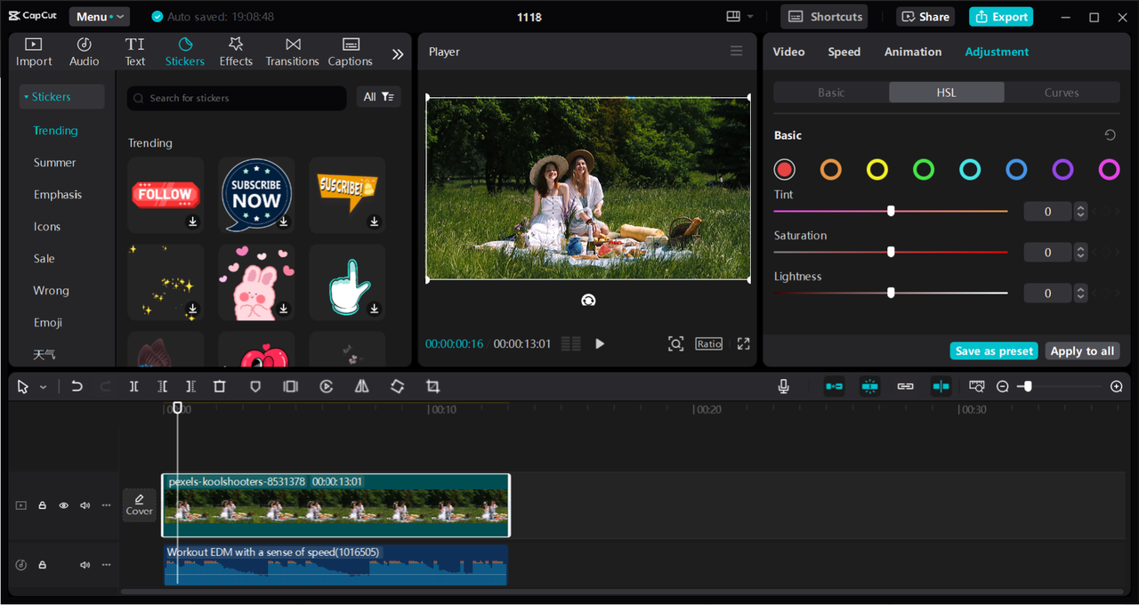Select the Emoji sticker category

pyautogui.click(x=48, y=323)
